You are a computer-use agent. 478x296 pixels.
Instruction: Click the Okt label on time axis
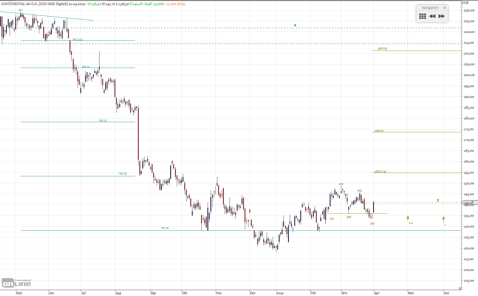pyautogui.click(x=184, y=293)
